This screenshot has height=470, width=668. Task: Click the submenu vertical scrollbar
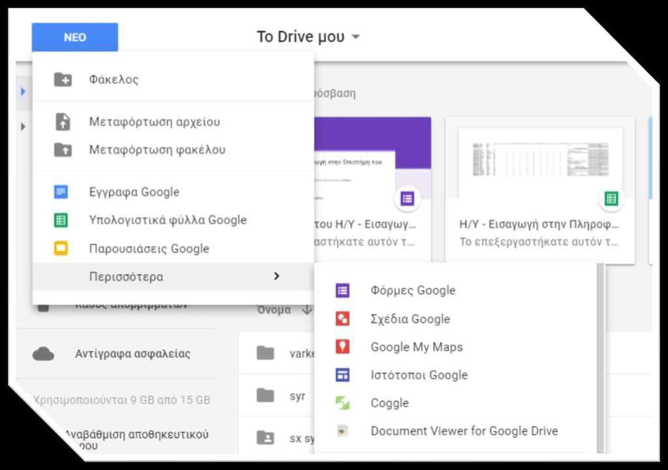tap(600, 358)
